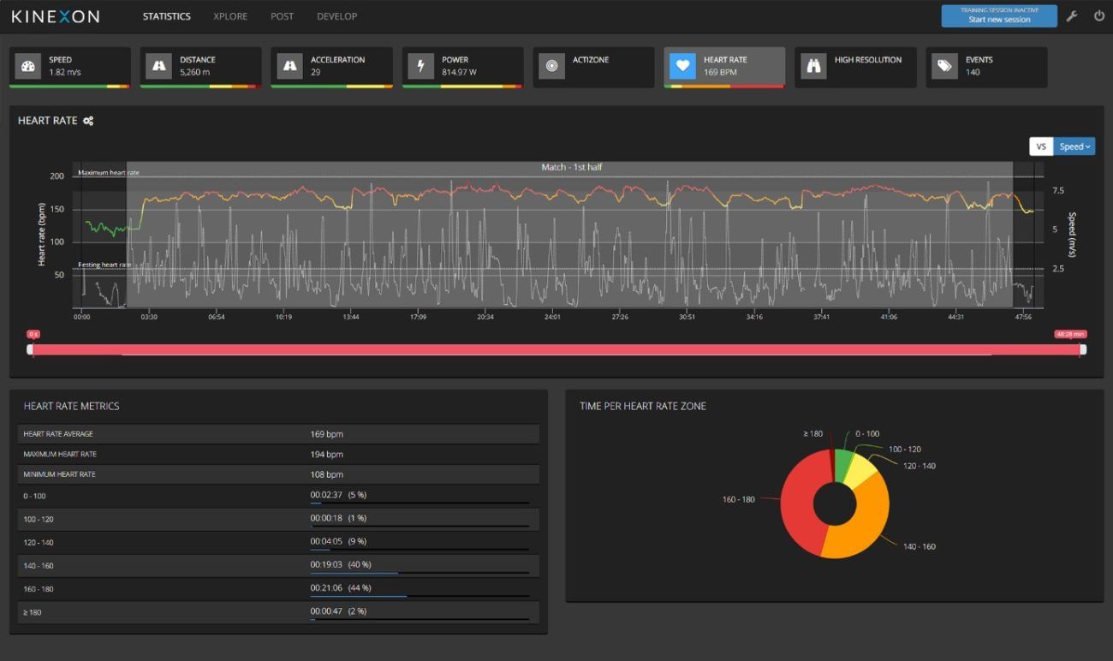Select the Actizone target icon
The image size is (1113, 661).
coord(553,64)
